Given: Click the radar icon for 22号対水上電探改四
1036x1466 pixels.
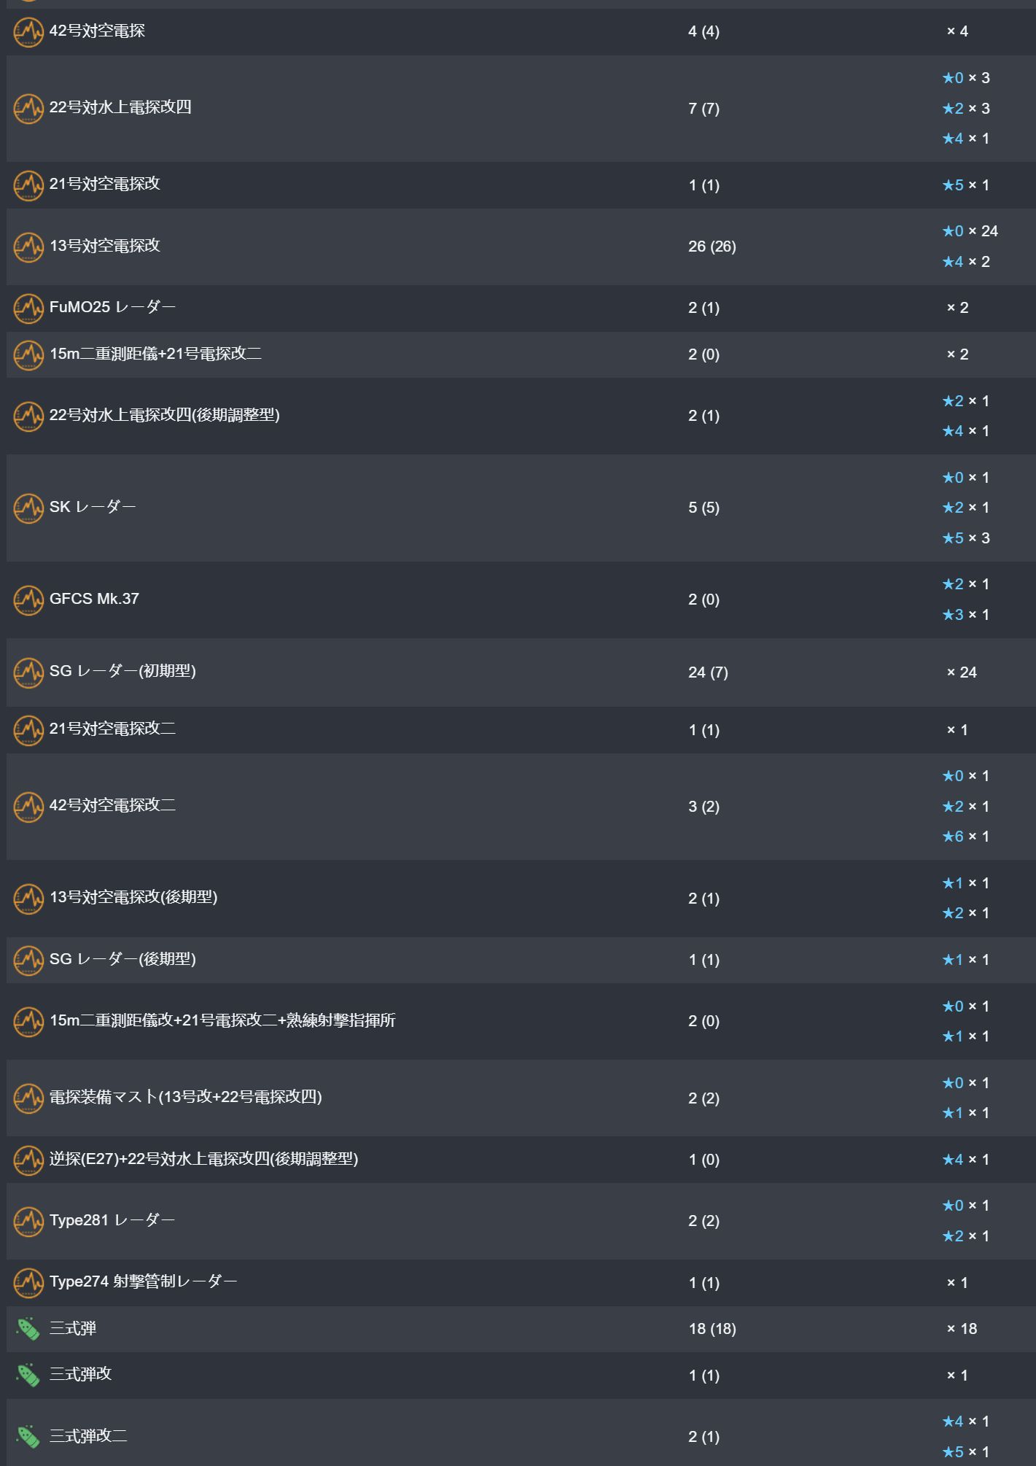Looking at the screenshot, I should [x=28, y=109].
